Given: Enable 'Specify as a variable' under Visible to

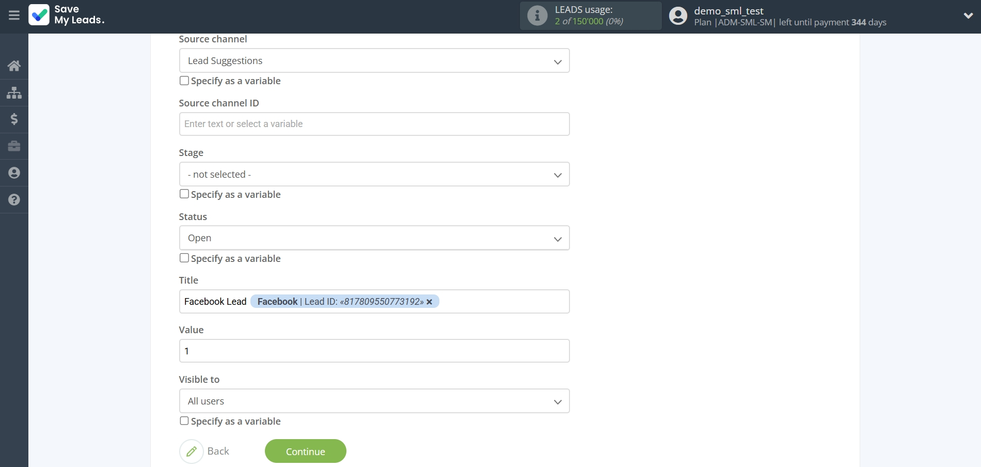Looking at the screenshot, I should (184, 421).
